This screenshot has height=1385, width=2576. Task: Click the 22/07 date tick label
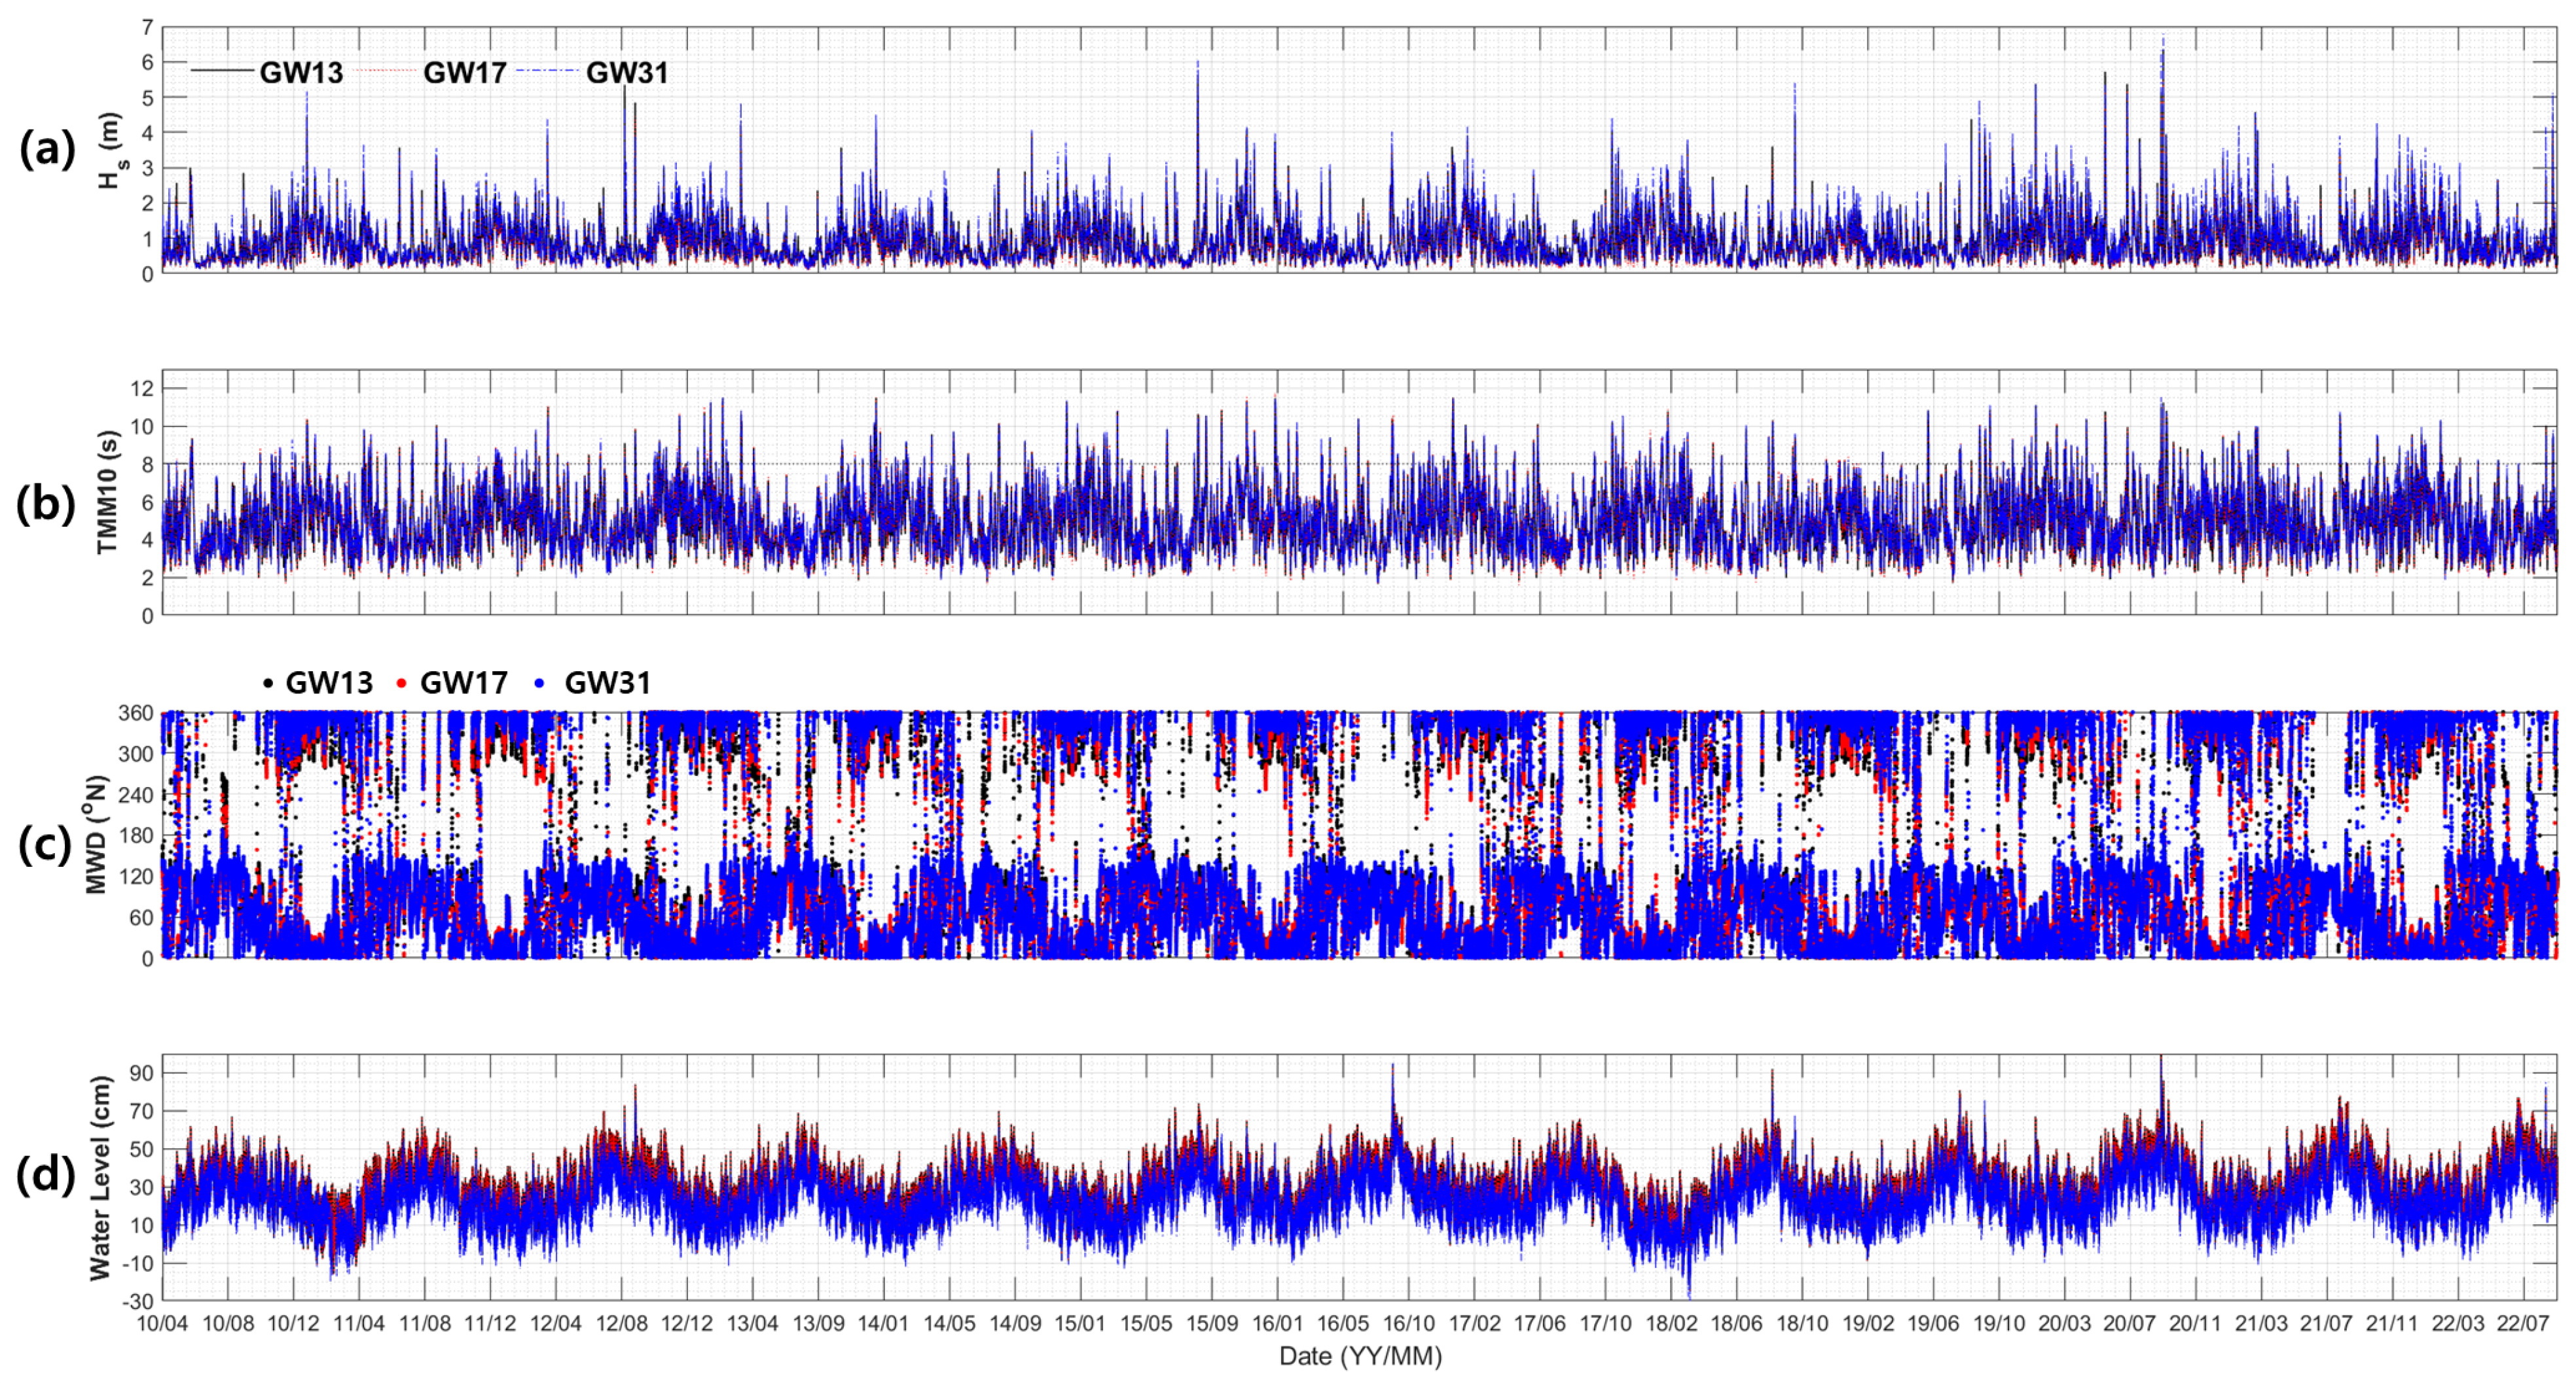point(2524,1323)
